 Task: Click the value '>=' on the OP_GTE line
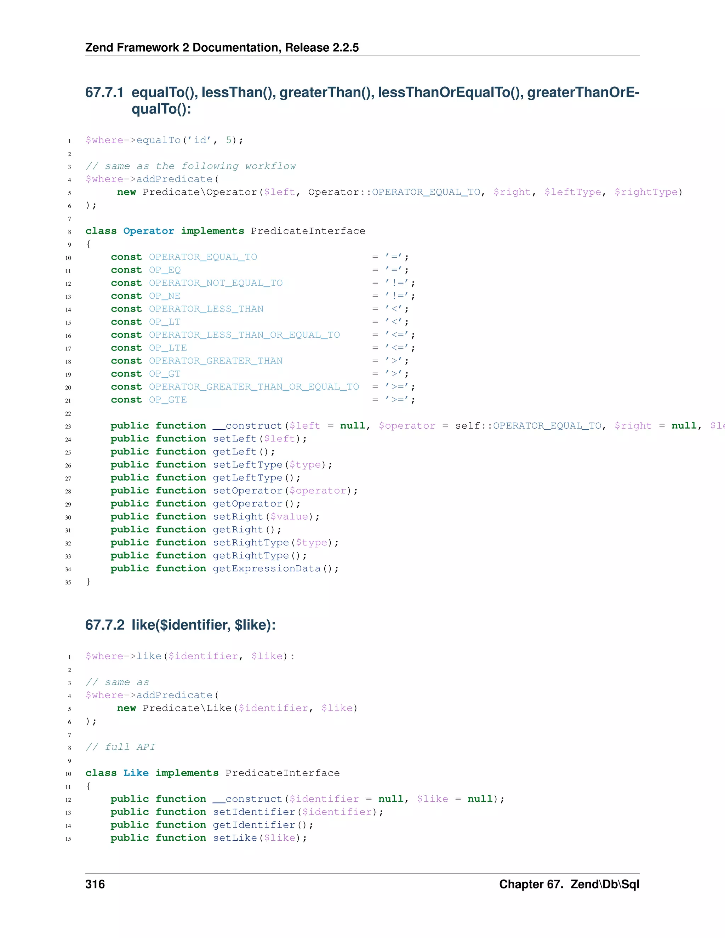tap(397, 400)
